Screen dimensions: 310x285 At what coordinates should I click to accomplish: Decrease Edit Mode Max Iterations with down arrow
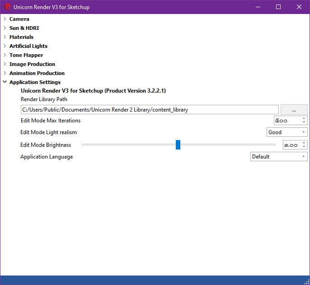(304, 122)
